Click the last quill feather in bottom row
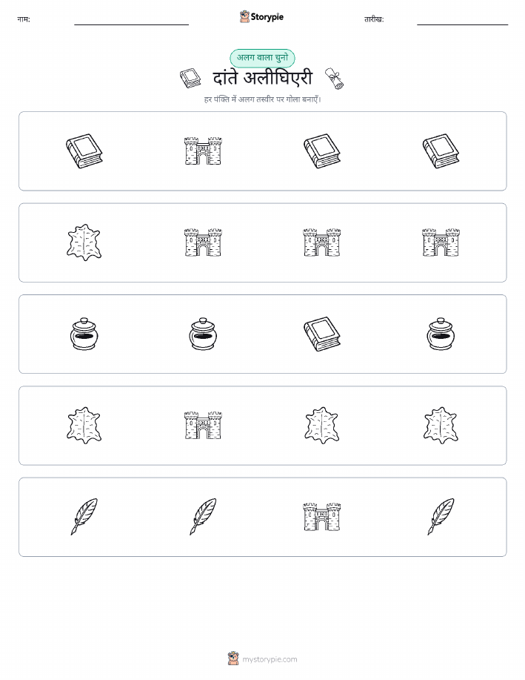525x680 pixels. click(x=441, y=517)
